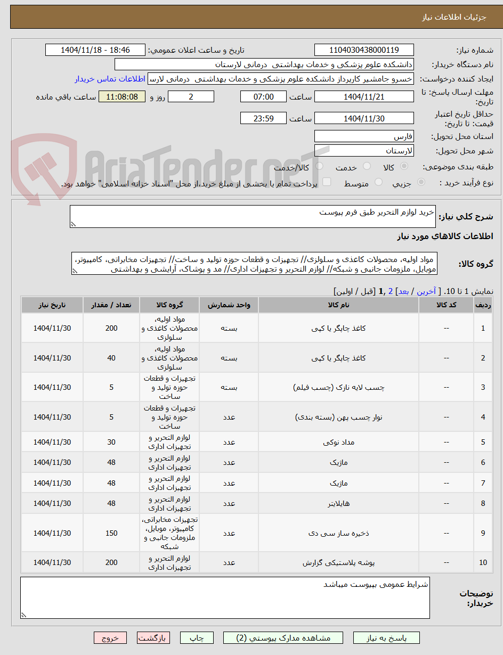Screen dimensions: 503x655
Task: Select the کالا radio button
Action: pyautogui.click(x=404, y=167)
